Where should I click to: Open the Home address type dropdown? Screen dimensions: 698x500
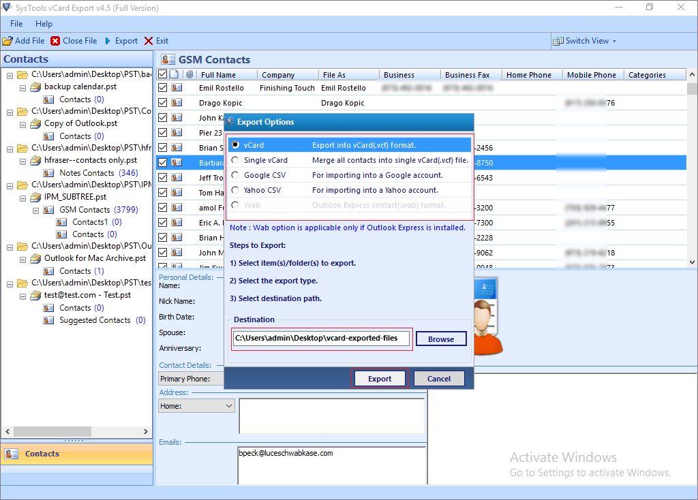[x=229, y=406]
